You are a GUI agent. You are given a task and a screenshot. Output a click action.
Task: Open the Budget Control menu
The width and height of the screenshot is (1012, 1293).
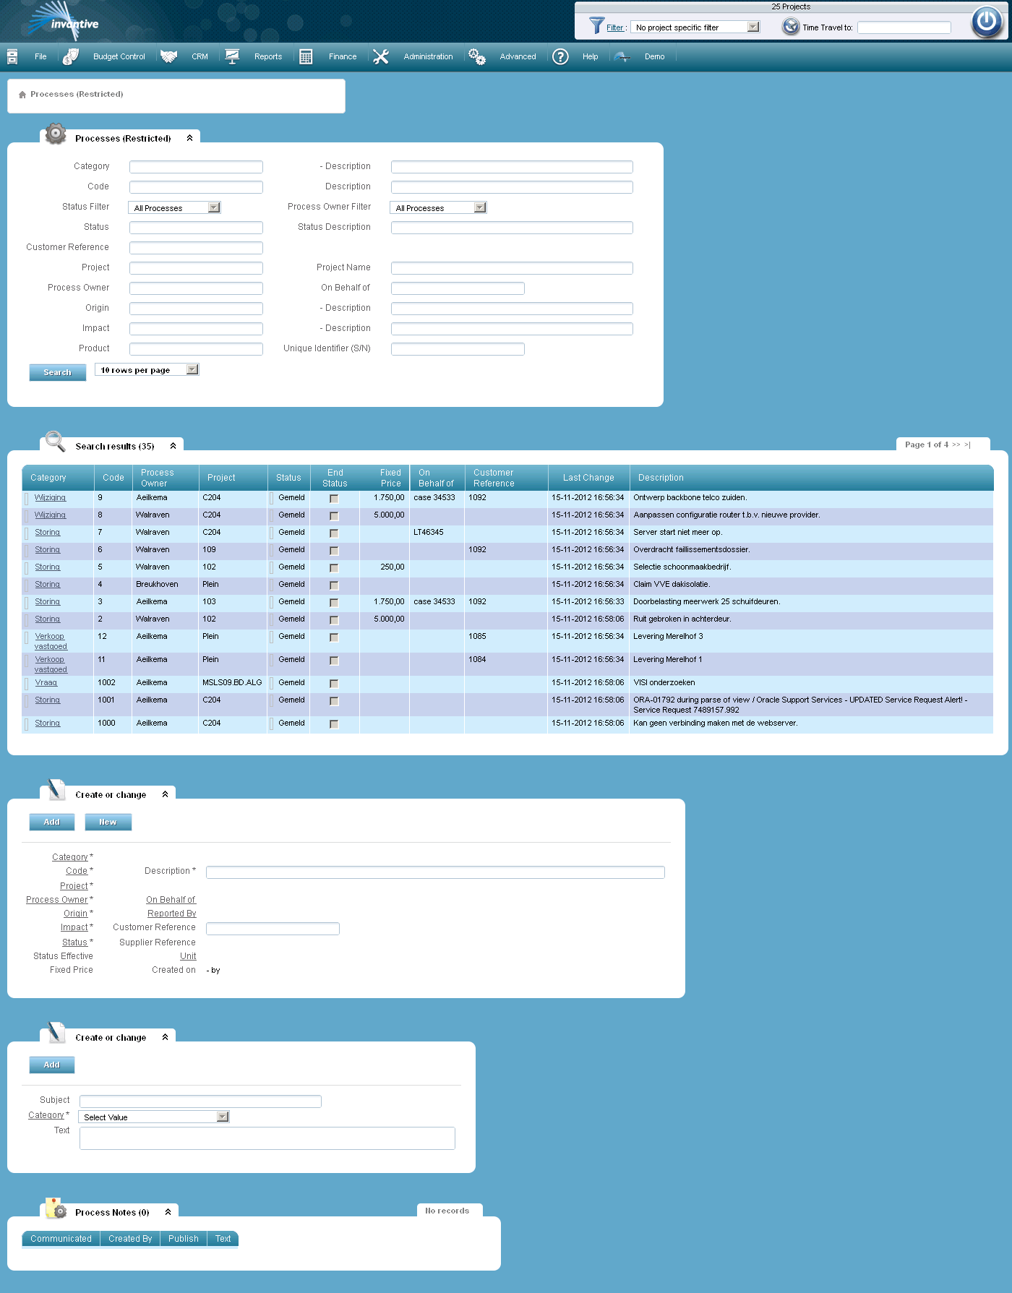point(119,56)
